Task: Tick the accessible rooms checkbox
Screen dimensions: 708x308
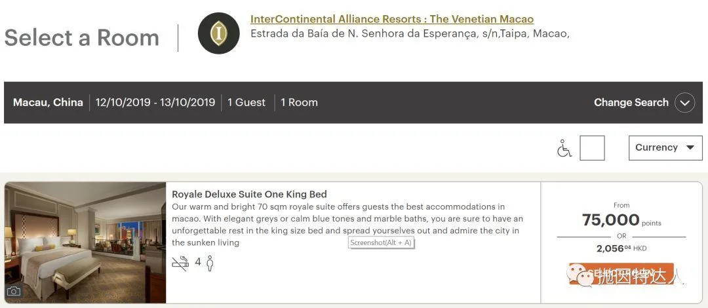Action: [x=592, y=148]
